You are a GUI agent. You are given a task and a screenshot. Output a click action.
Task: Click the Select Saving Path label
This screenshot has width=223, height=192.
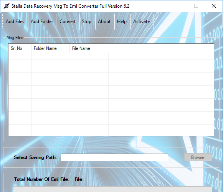(35, 157)
